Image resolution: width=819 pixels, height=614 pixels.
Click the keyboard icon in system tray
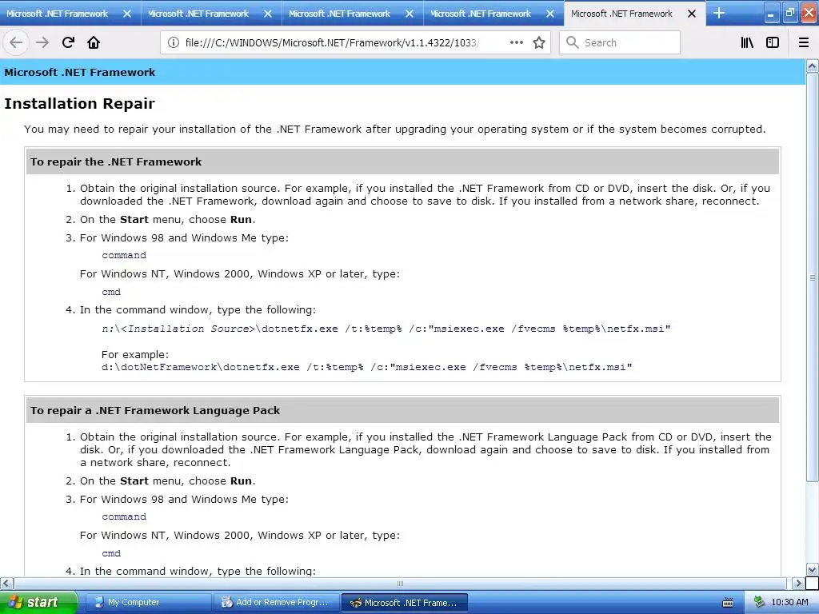(x=728, y=603)
